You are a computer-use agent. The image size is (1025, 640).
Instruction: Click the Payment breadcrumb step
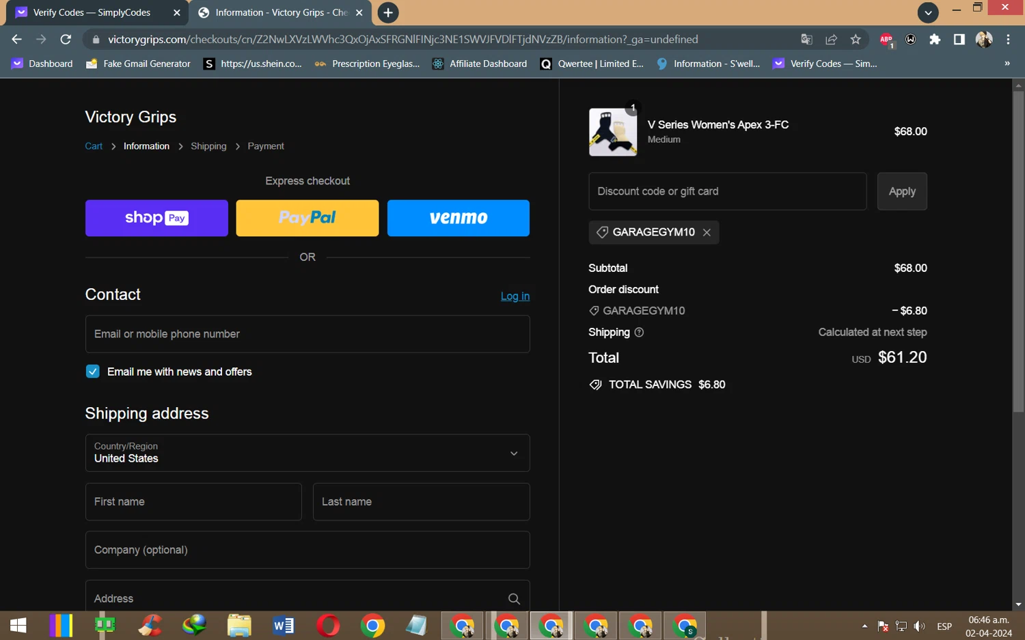[x=266, y=146]
